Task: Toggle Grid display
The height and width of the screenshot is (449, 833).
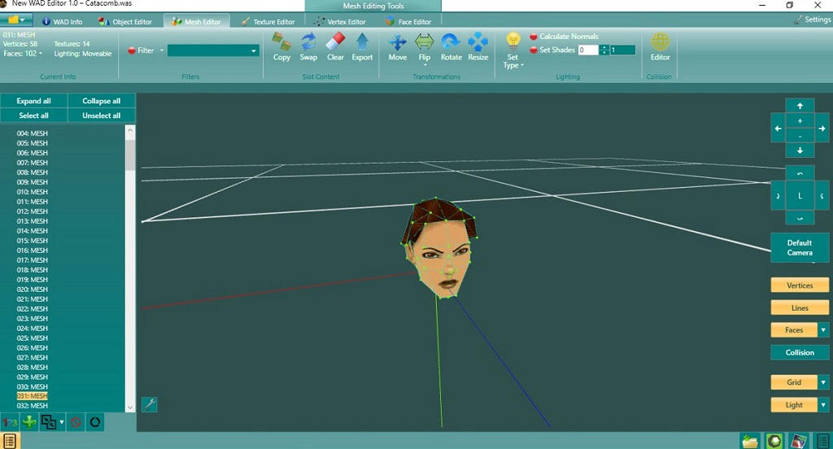Action: tap(794, 382)
